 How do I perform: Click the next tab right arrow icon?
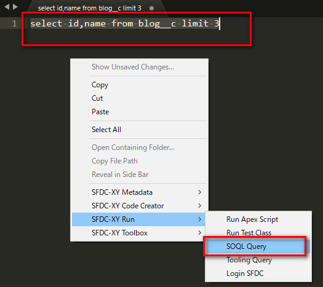coord(15,7)
